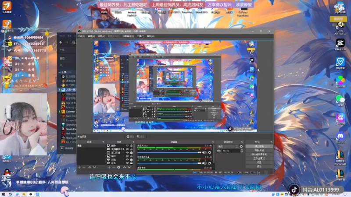The height and width of the screenshot is (197, 351).
Task: Open search in Steam library sidebar
Action: point(61,65)
